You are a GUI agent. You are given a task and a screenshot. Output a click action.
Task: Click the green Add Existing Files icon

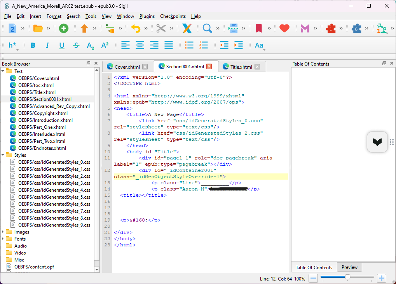coord(63,28)
